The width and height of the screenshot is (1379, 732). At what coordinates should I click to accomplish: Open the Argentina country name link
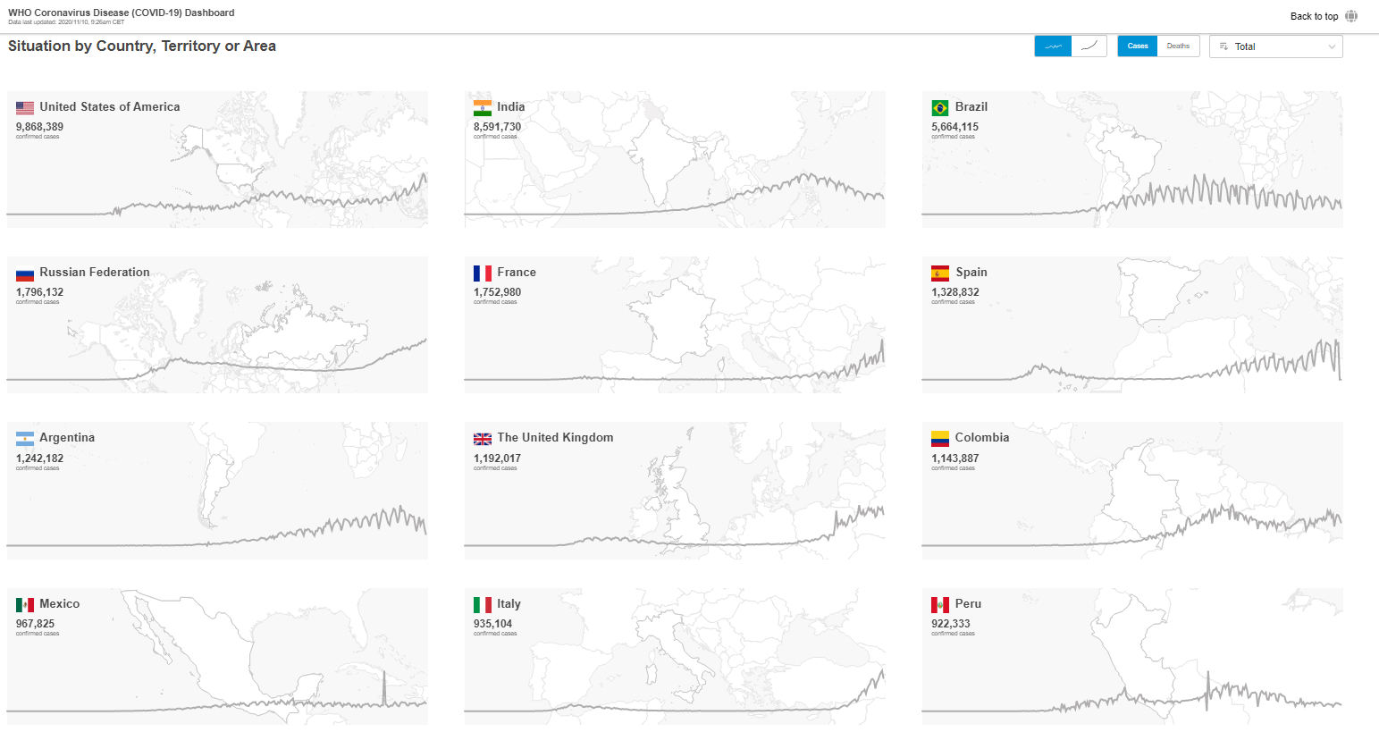(x=67, y=438)
